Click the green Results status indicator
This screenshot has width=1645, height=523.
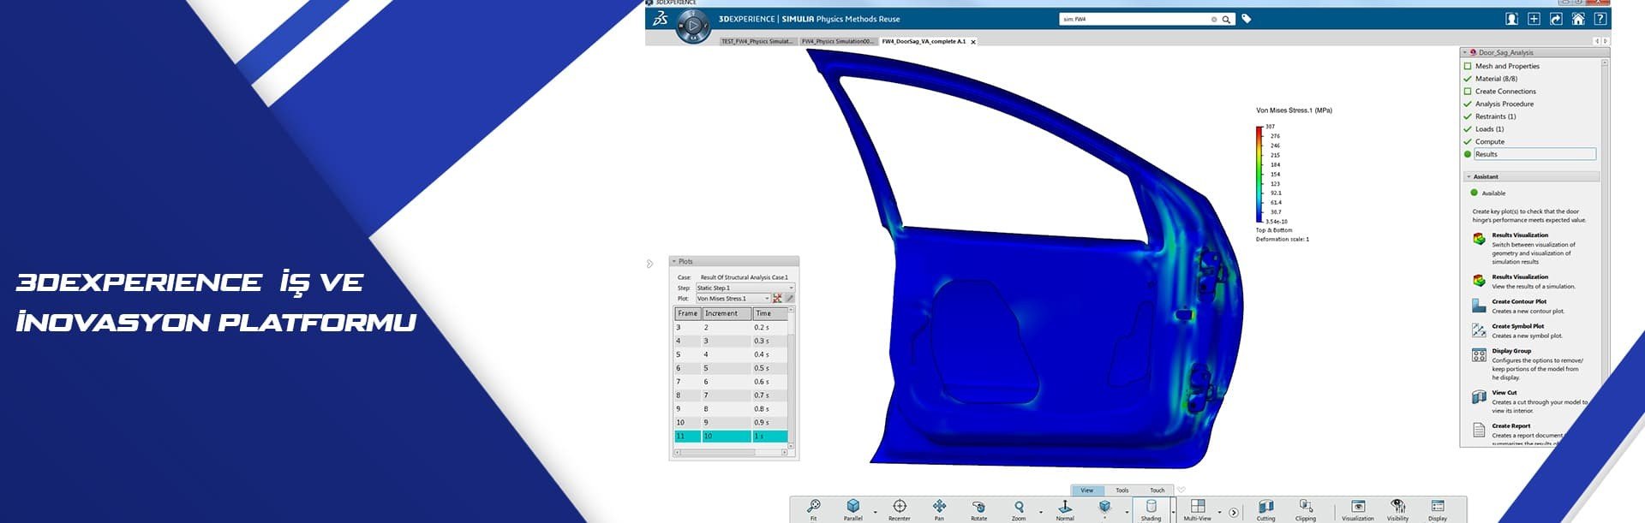[1468, 154]
